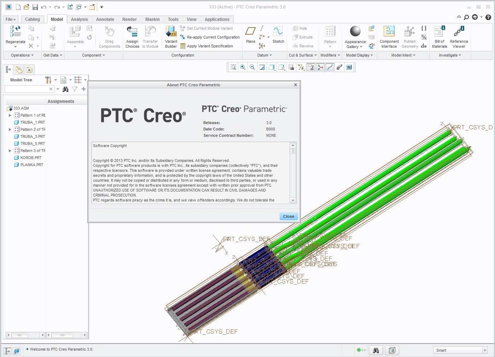Click the copyright text scrollbar down arrow
495x357 pixels.
(x=293, y=200)
